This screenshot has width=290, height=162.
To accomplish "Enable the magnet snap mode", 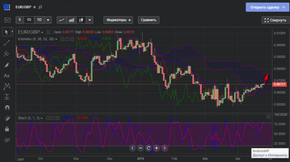I will pos(7,108).
